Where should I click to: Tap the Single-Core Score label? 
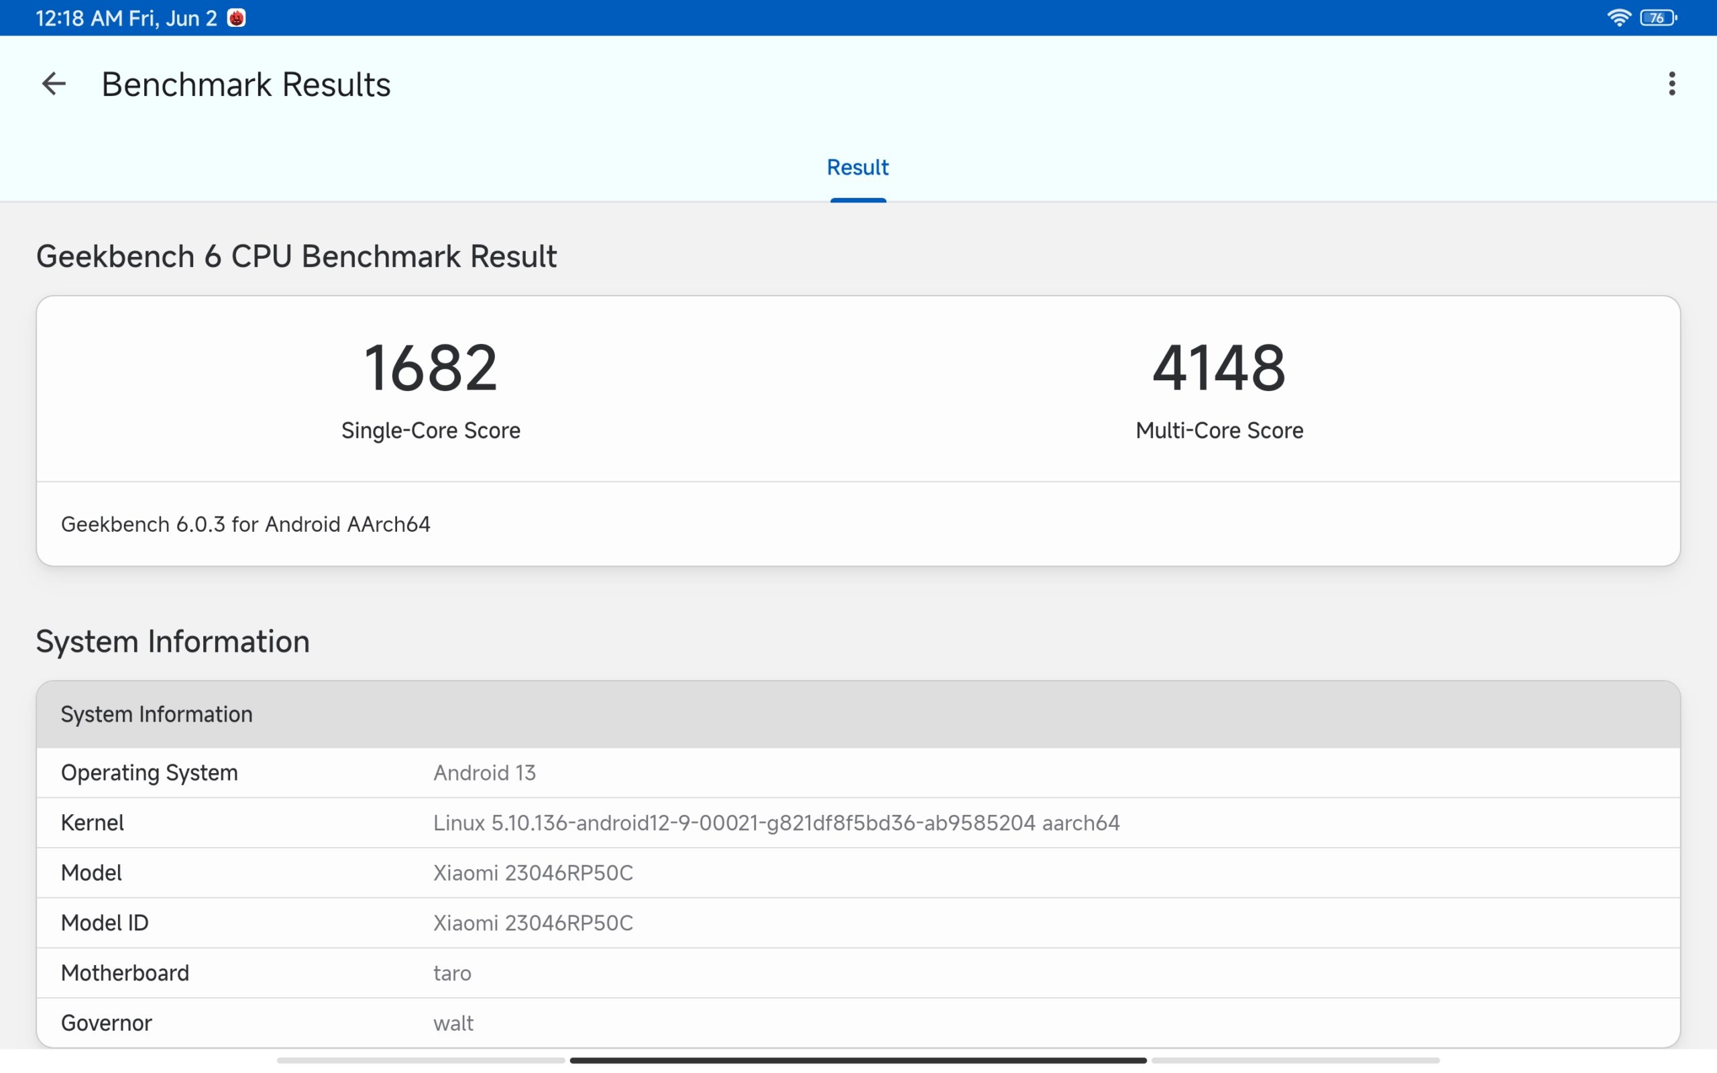coord(431,430)
